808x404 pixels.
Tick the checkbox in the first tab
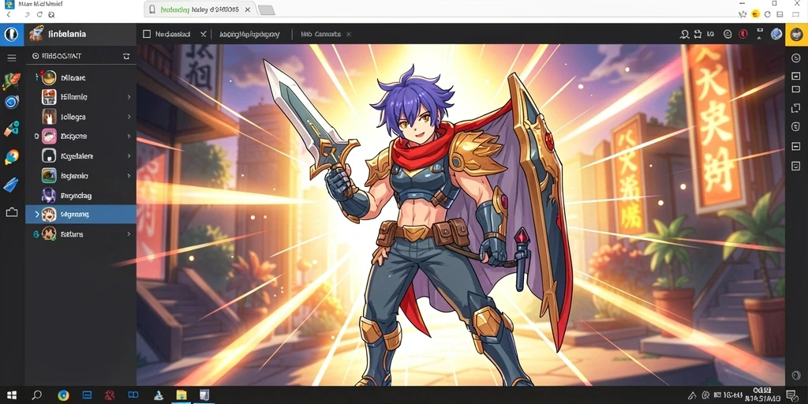pyautogui.click(x=147, y=34)
